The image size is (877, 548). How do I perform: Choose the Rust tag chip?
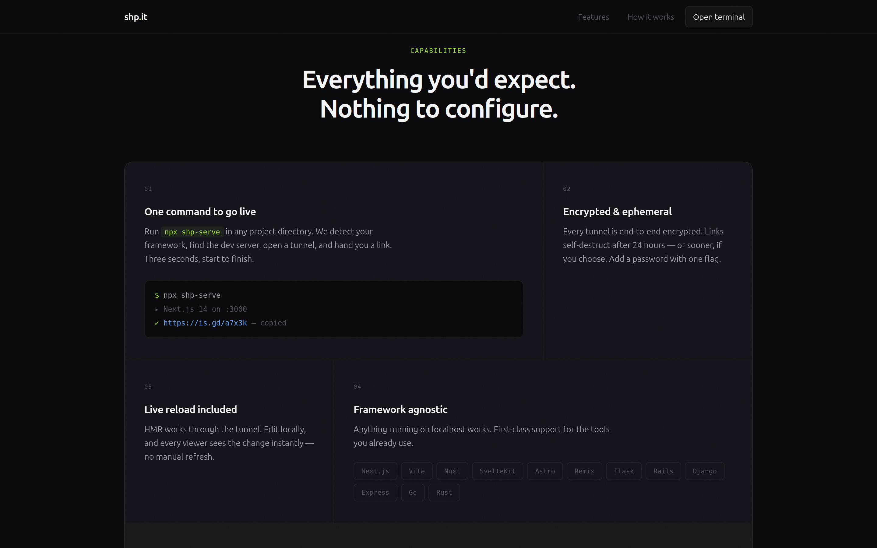click(444, 493)
